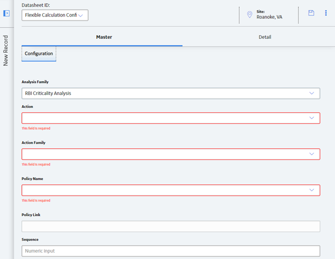Expand the Action Family dropdown chevron
This screenshot has height=259, width=335.
[311, 154]
